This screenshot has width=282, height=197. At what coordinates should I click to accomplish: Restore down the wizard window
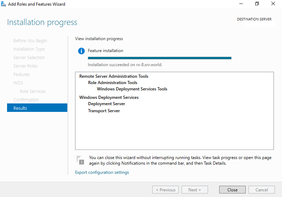[x=257, y=4]
